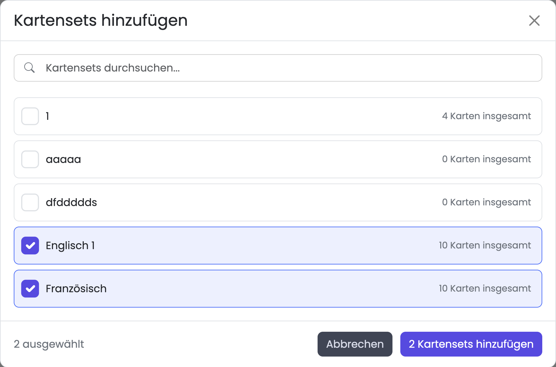Screen dimensions: 556x367
Task: Confirm with 2 Kartensets hinzufügen button
Action: (471, 344)
